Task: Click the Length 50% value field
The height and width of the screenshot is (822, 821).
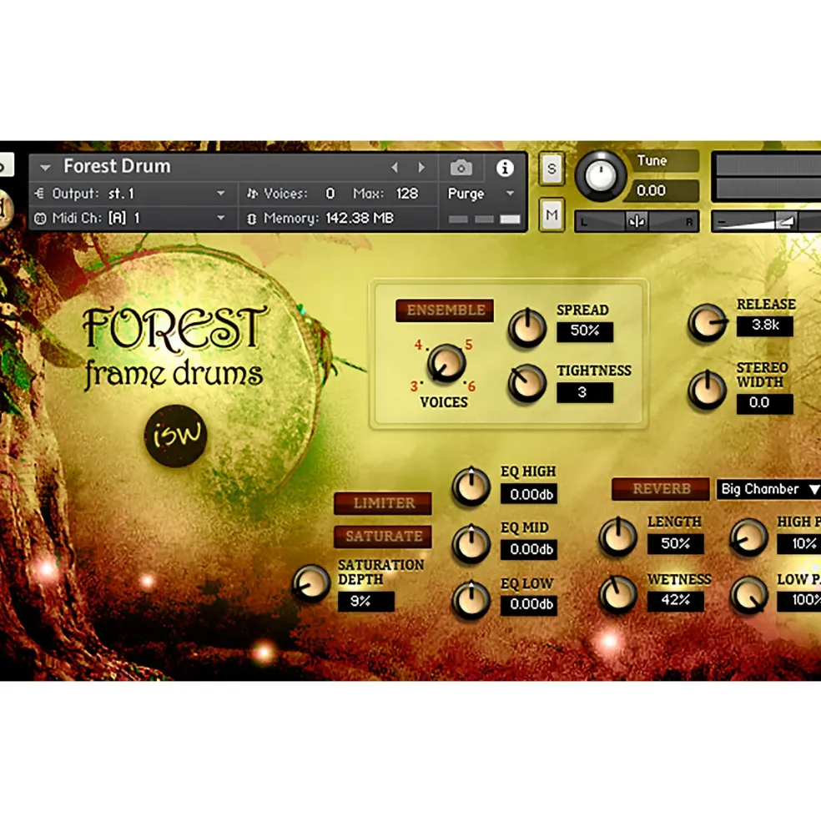Action: [x=675, y=543]
